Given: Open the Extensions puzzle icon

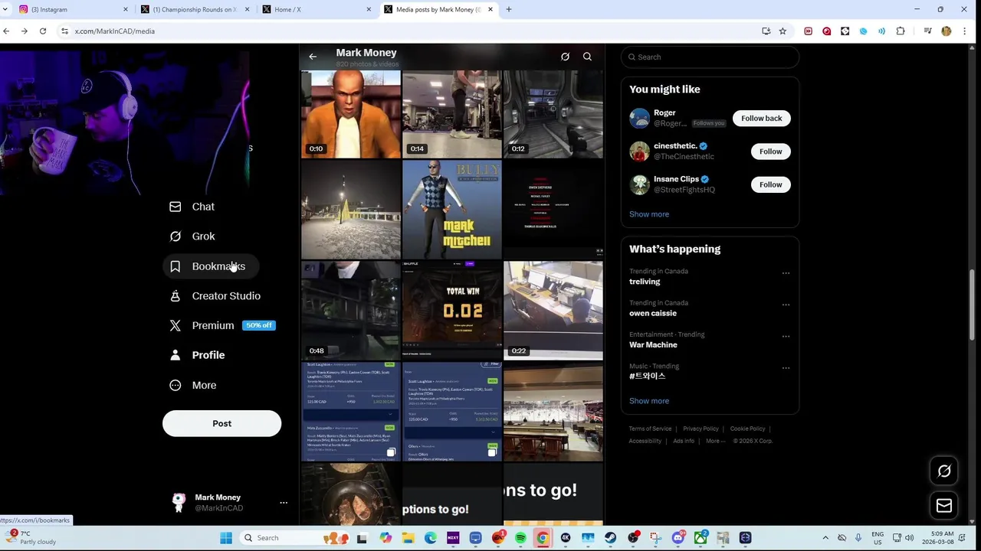Looking at the screenshot, I should coord(901,31).
